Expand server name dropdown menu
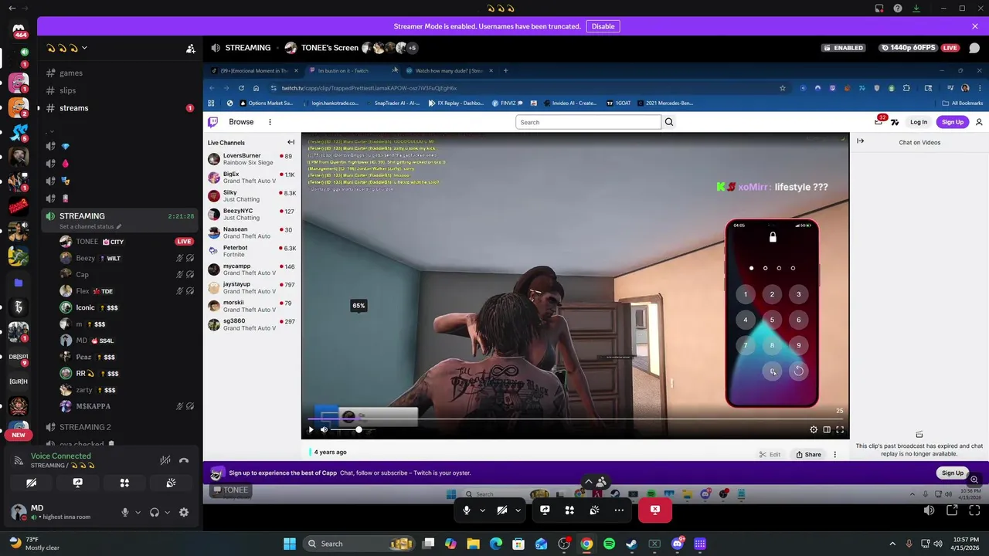The height and width of the screenshot is (556, 989). pos(84,48)
